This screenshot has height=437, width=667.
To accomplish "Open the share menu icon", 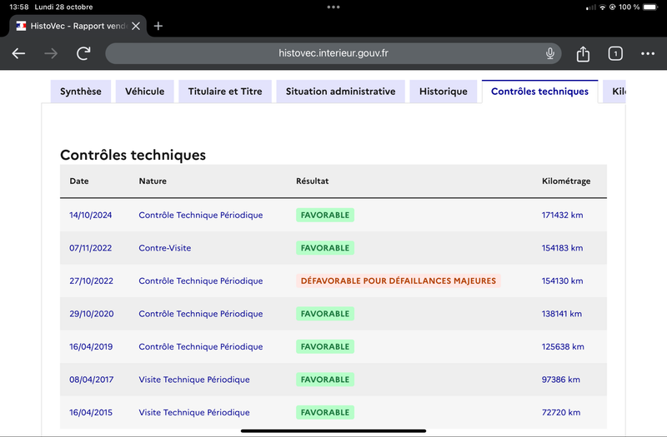I will coord(583,54).
